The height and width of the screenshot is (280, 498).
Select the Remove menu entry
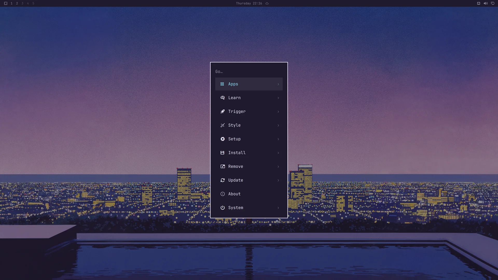pyautogui.click(x=249, y=166)
